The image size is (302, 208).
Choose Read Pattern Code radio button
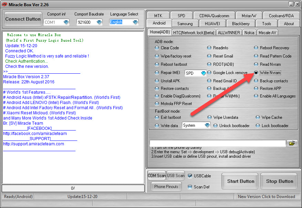256,56
